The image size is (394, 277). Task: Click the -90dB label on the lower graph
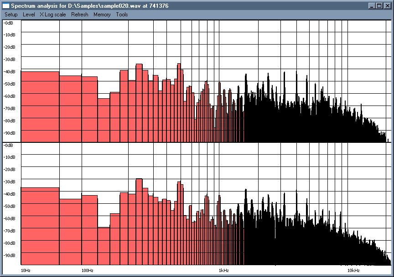(x=9, y=256)
